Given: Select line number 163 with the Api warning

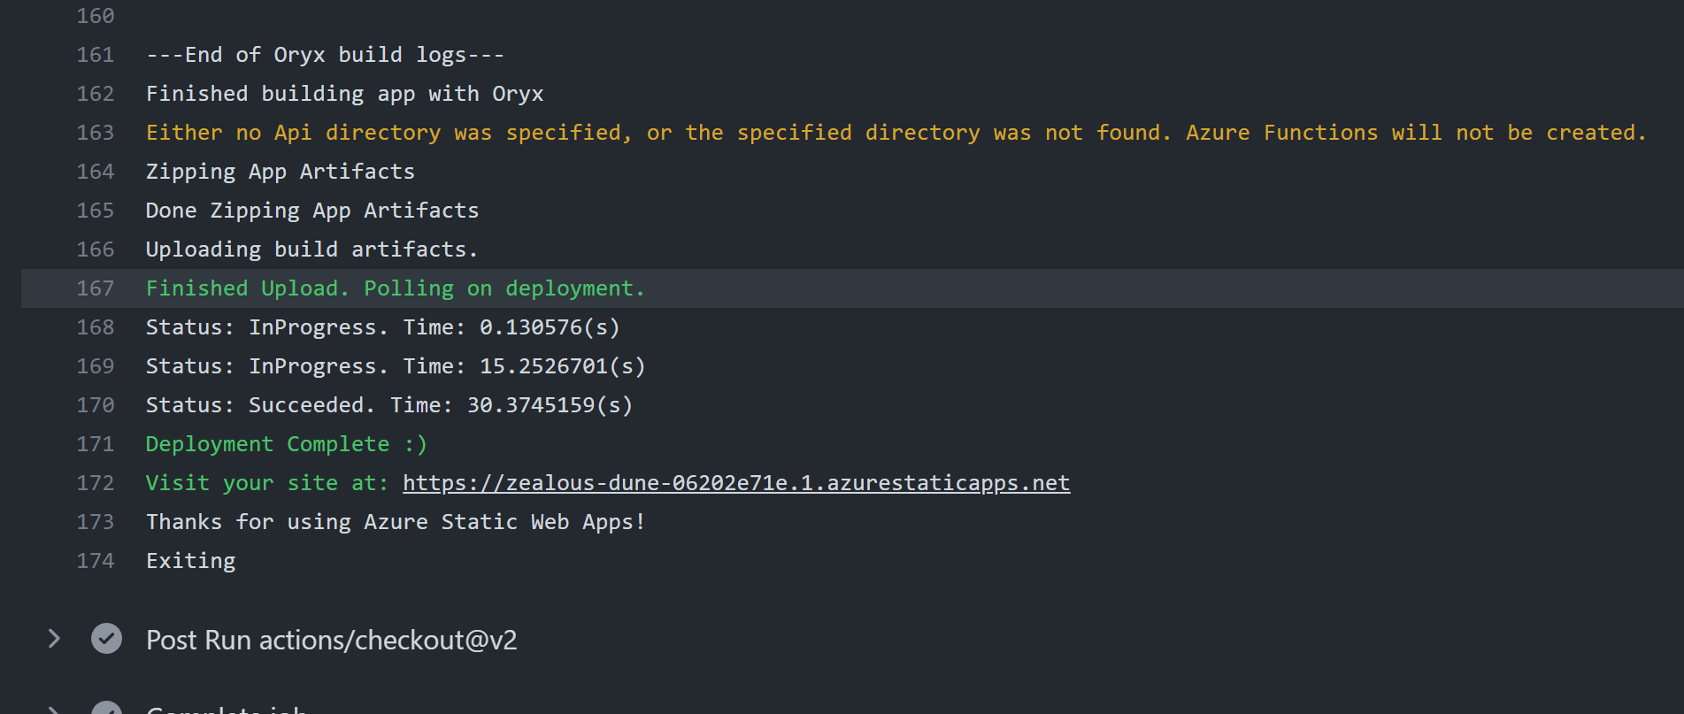Looking at the screenshot, I should 94,132.
